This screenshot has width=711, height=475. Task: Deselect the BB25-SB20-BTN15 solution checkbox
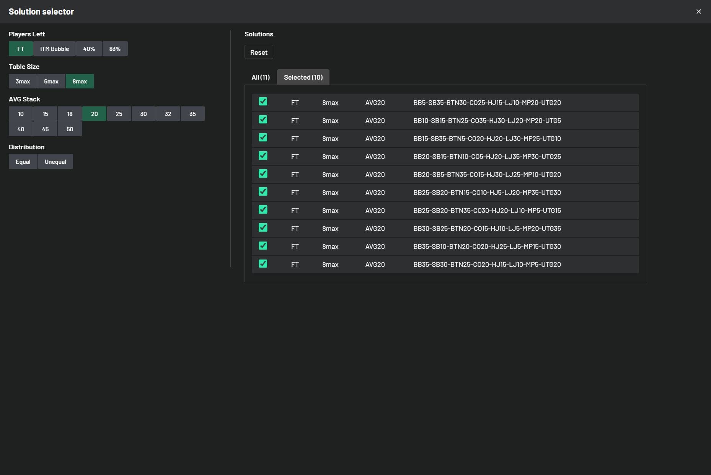(x=263, y=191)
